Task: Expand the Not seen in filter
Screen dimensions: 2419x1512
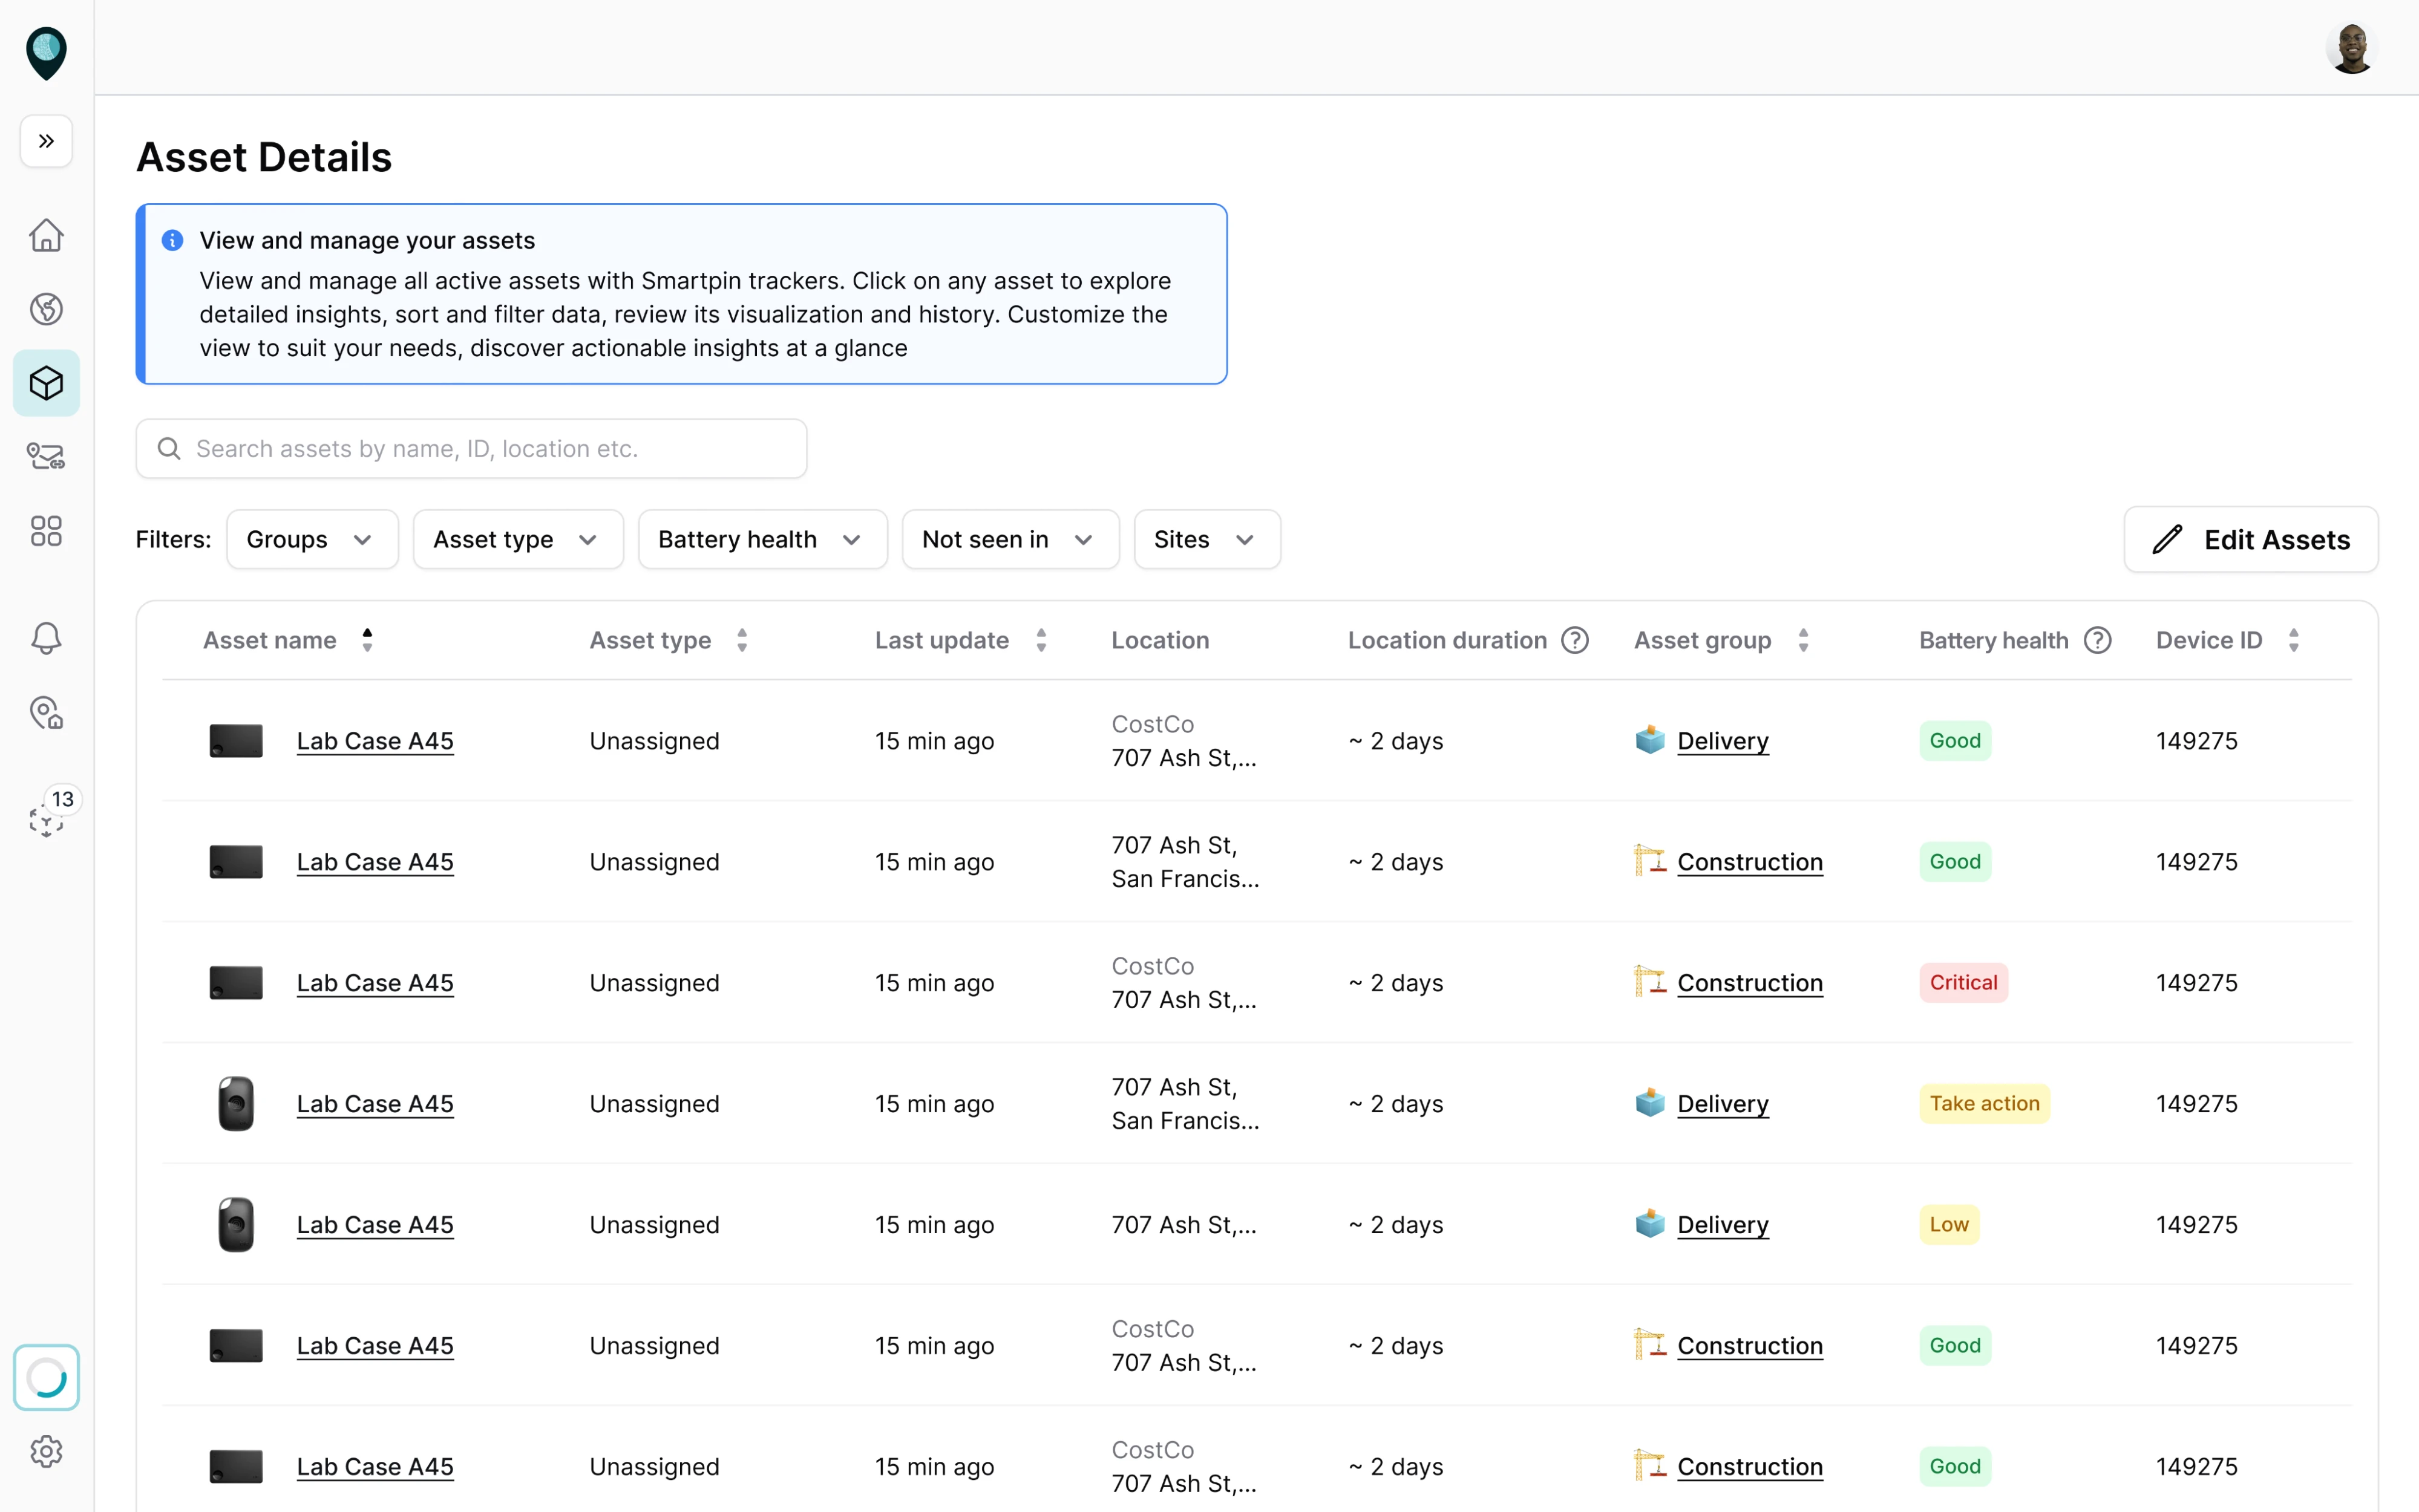Action: [1009, 539]
